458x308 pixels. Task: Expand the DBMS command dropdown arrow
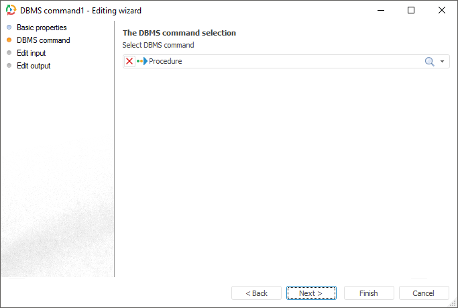[443, 61]
